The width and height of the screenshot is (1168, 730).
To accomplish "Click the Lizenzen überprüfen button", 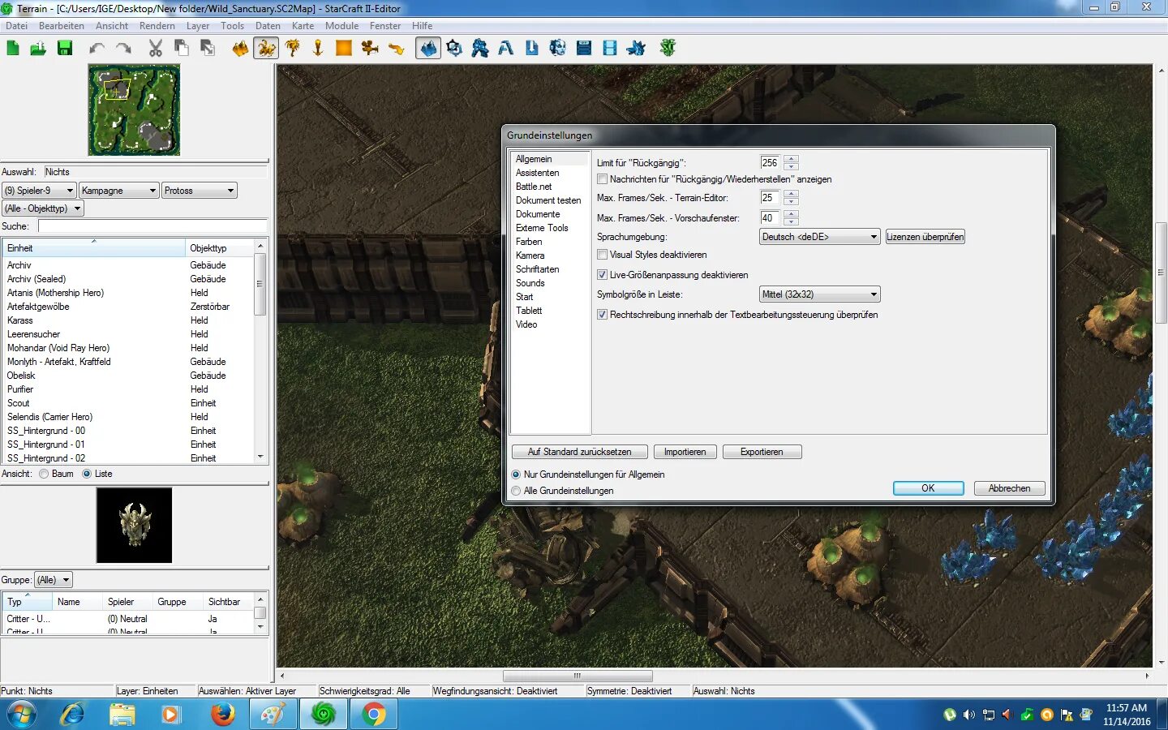I will pos(925,237).
